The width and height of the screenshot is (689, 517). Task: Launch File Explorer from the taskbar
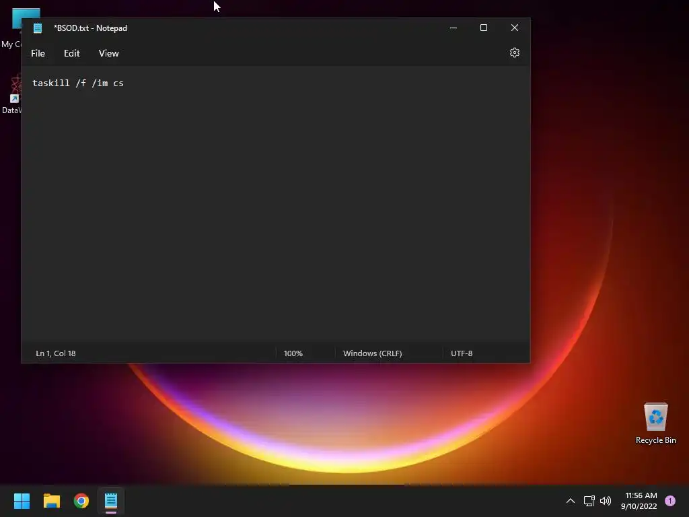[52, 501]
